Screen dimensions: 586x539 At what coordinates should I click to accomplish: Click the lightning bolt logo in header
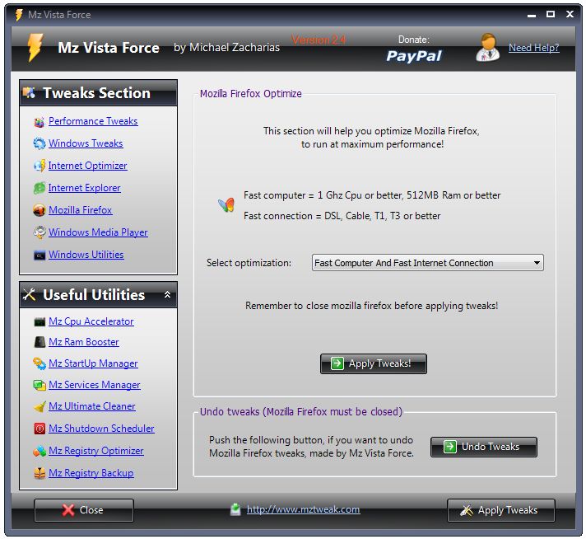point(35,48)
